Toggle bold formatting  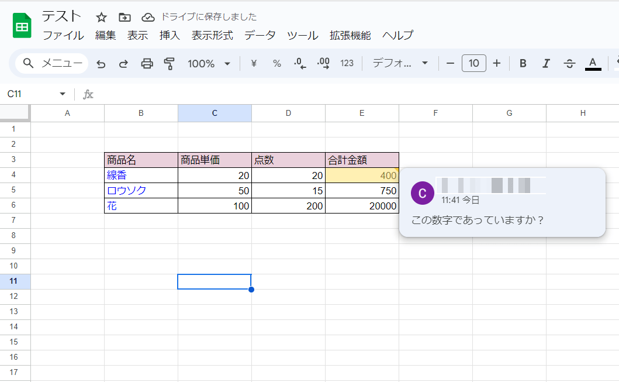click(523, 64)
